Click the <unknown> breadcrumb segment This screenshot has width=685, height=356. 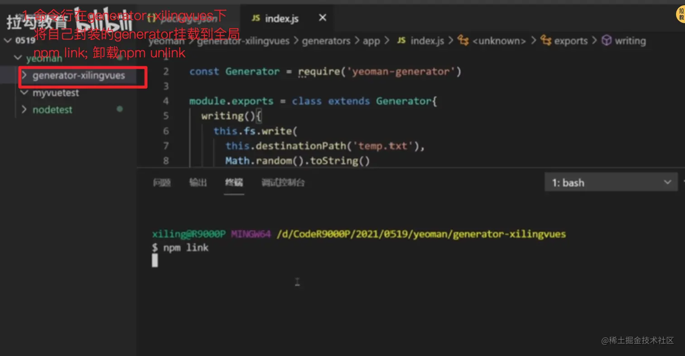tap(499, 41)
